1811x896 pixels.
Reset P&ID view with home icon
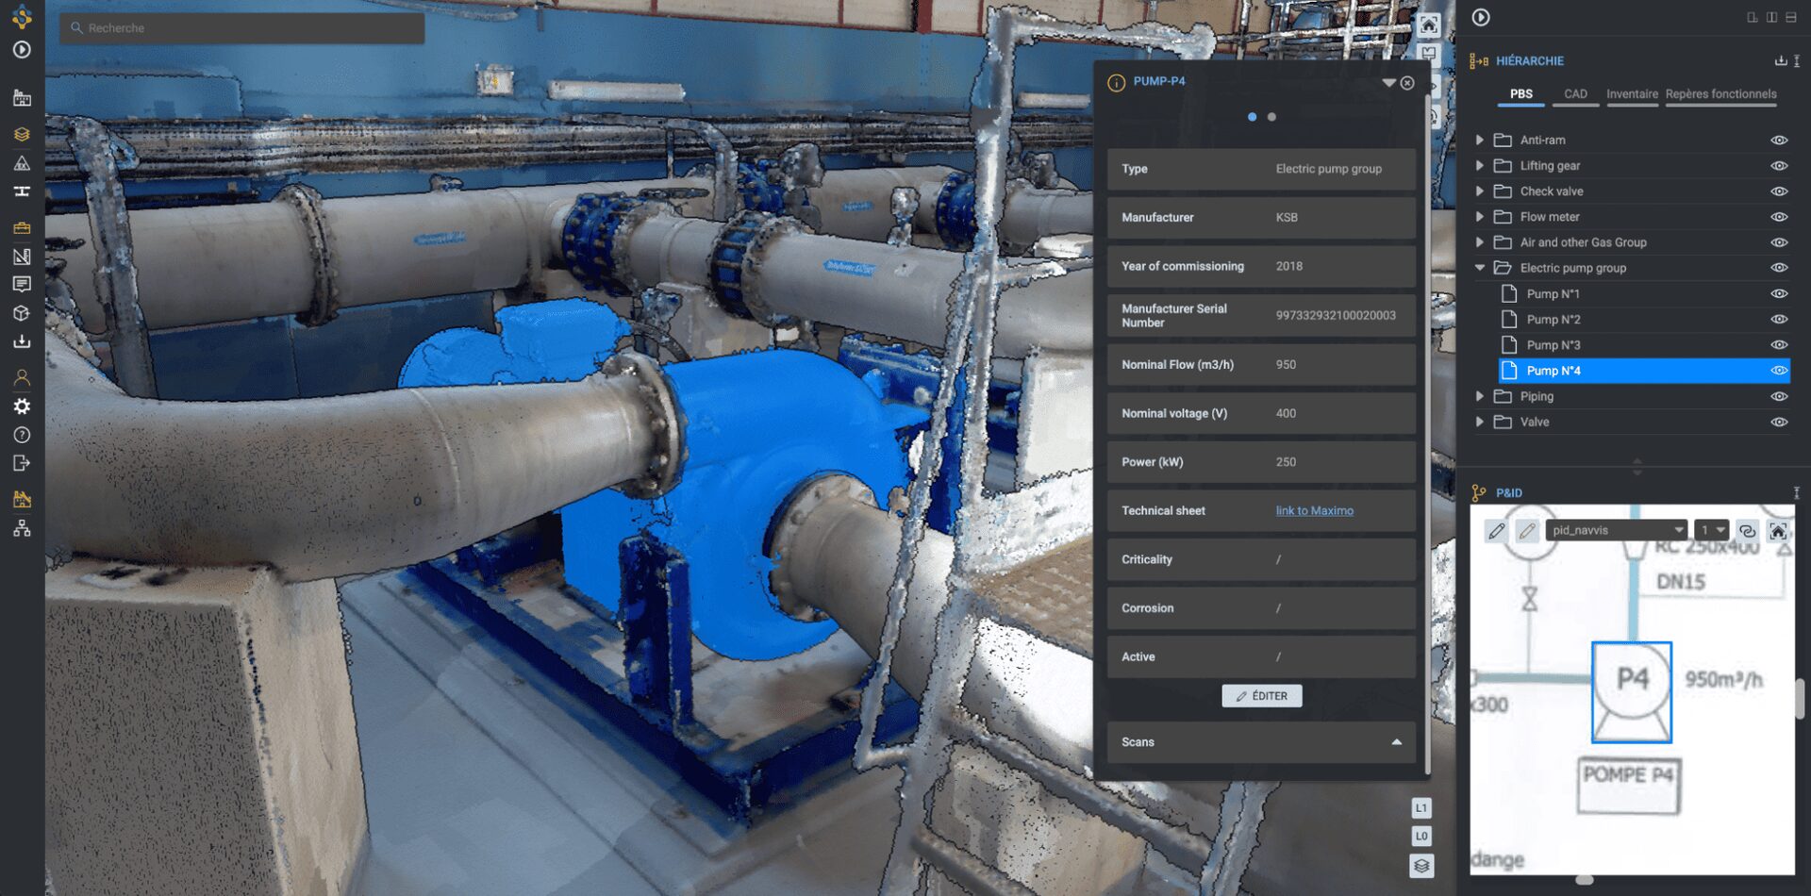[1778, 531]
